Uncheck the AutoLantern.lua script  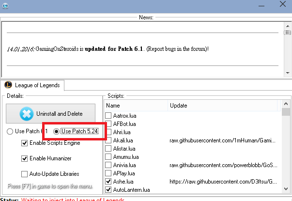108,190
